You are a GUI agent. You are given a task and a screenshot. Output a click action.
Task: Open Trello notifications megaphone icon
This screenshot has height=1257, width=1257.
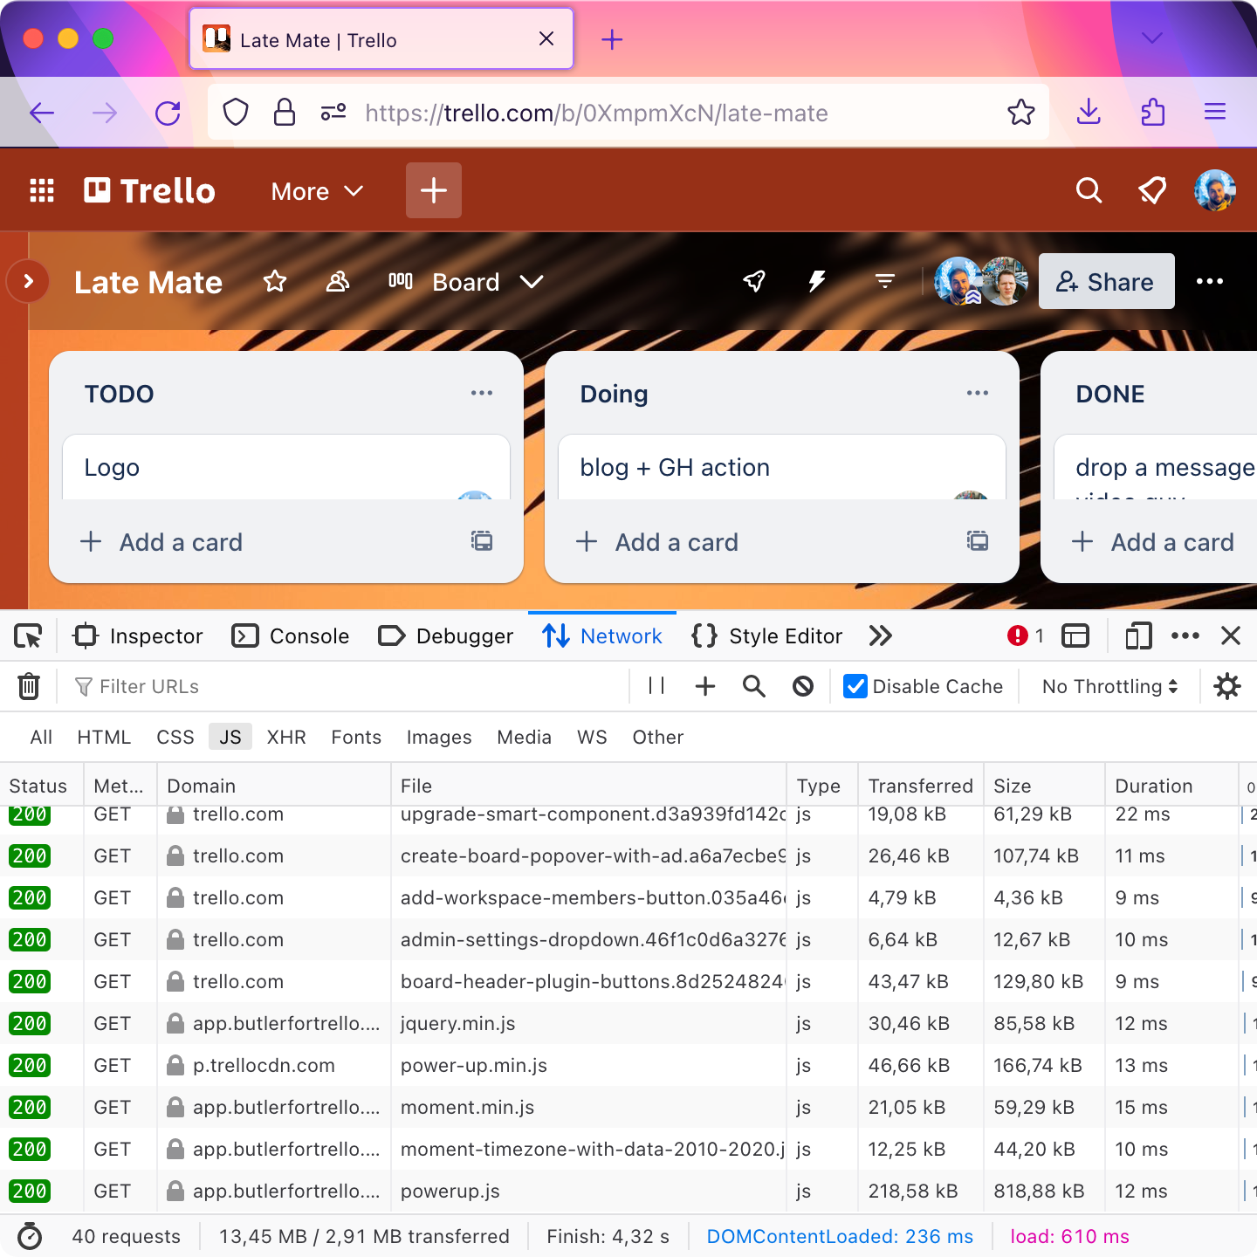1152,190
